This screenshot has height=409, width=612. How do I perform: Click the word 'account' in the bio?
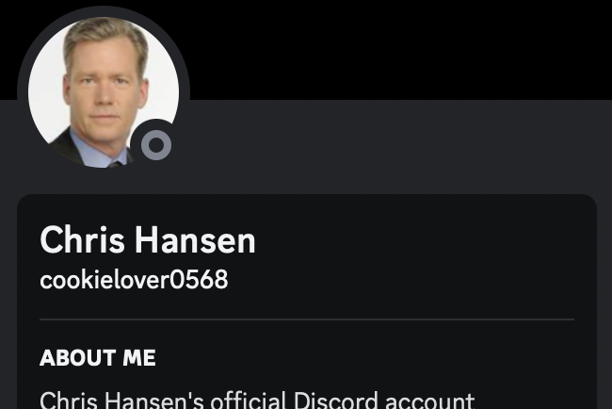click(429, 400)
